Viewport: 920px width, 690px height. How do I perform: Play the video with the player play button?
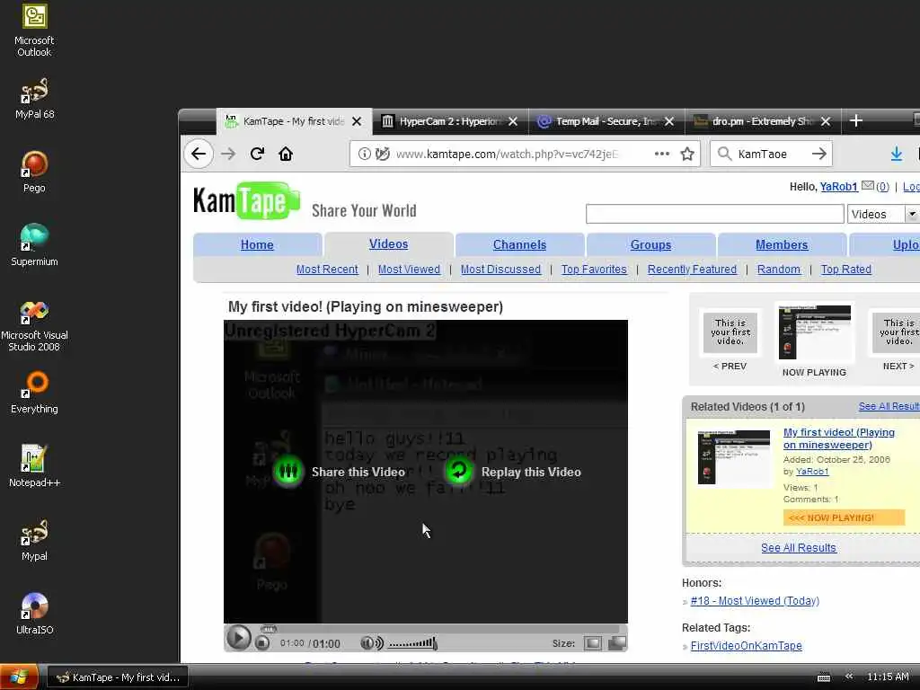pyautogui.click(x=238, y=639)
